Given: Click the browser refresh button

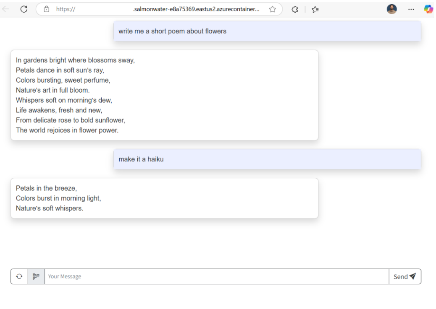Looking at the screenshot, I should [24, 9].
